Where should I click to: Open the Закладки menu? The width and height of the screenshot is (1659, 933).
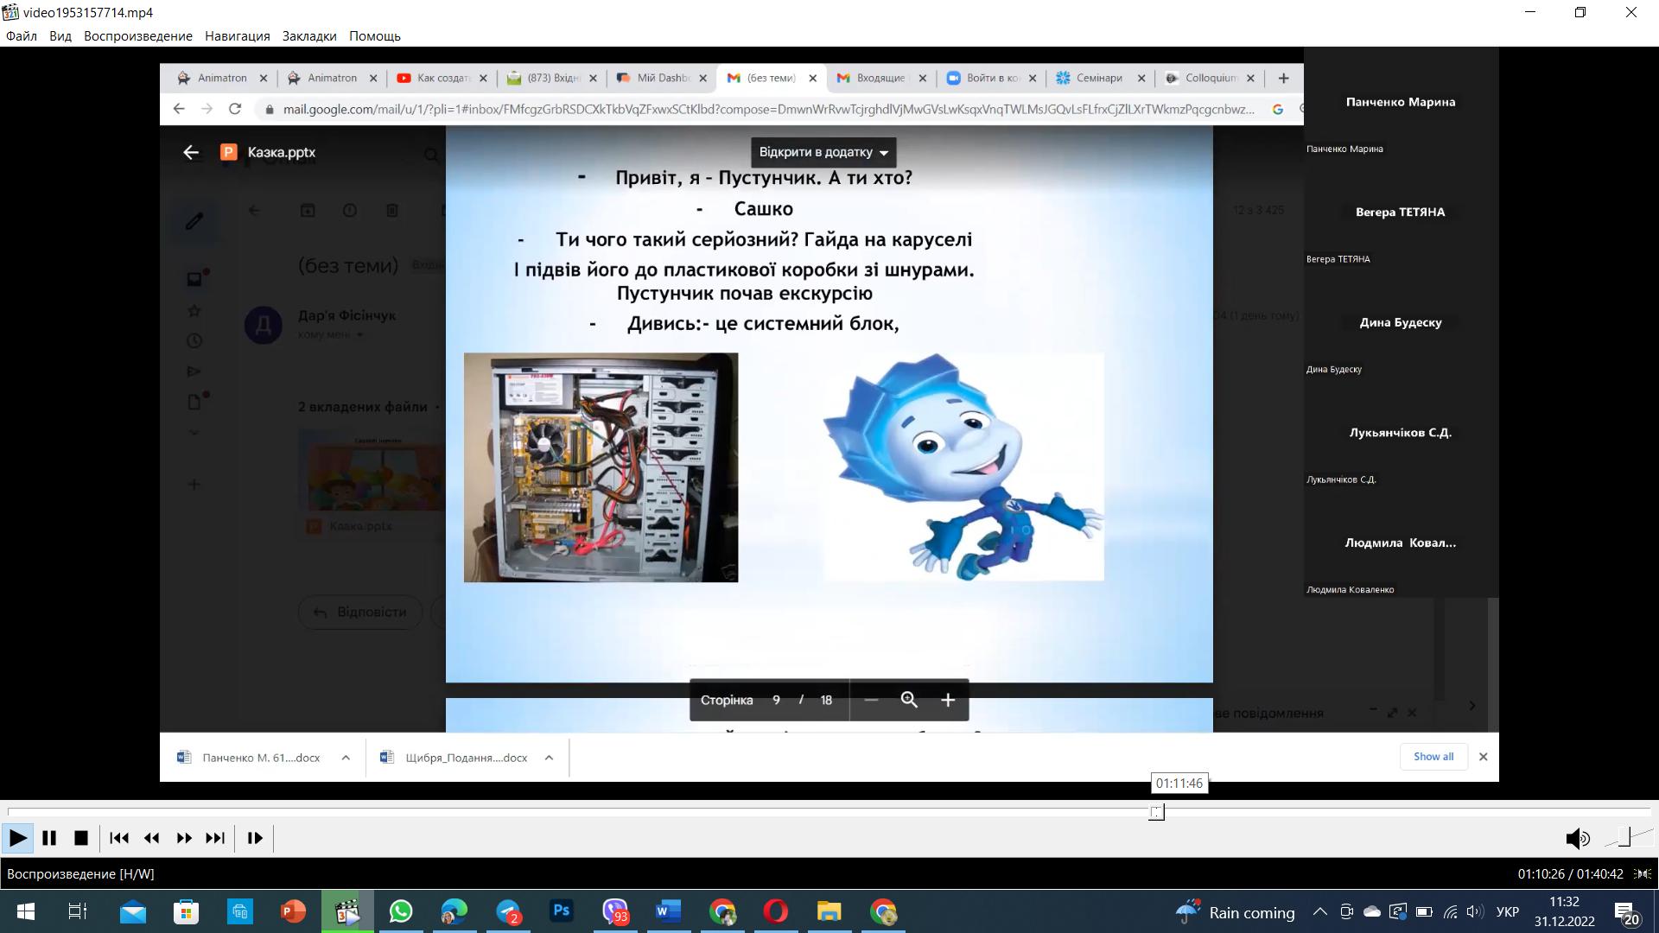point(309,36)
